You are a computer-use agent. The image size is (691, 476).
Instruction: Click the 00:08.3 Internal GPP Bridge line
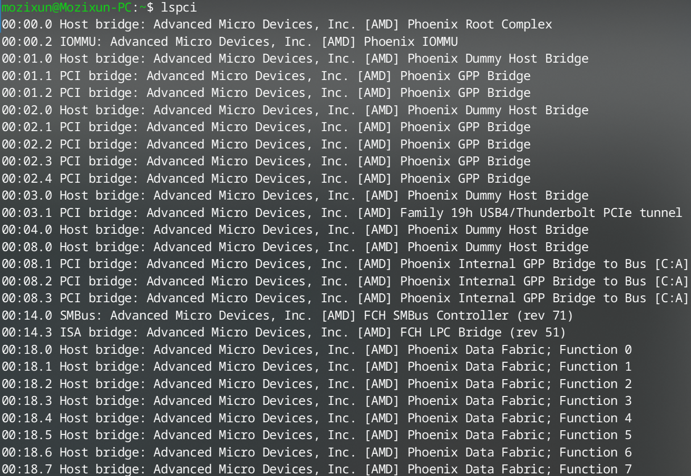point(345,299)
